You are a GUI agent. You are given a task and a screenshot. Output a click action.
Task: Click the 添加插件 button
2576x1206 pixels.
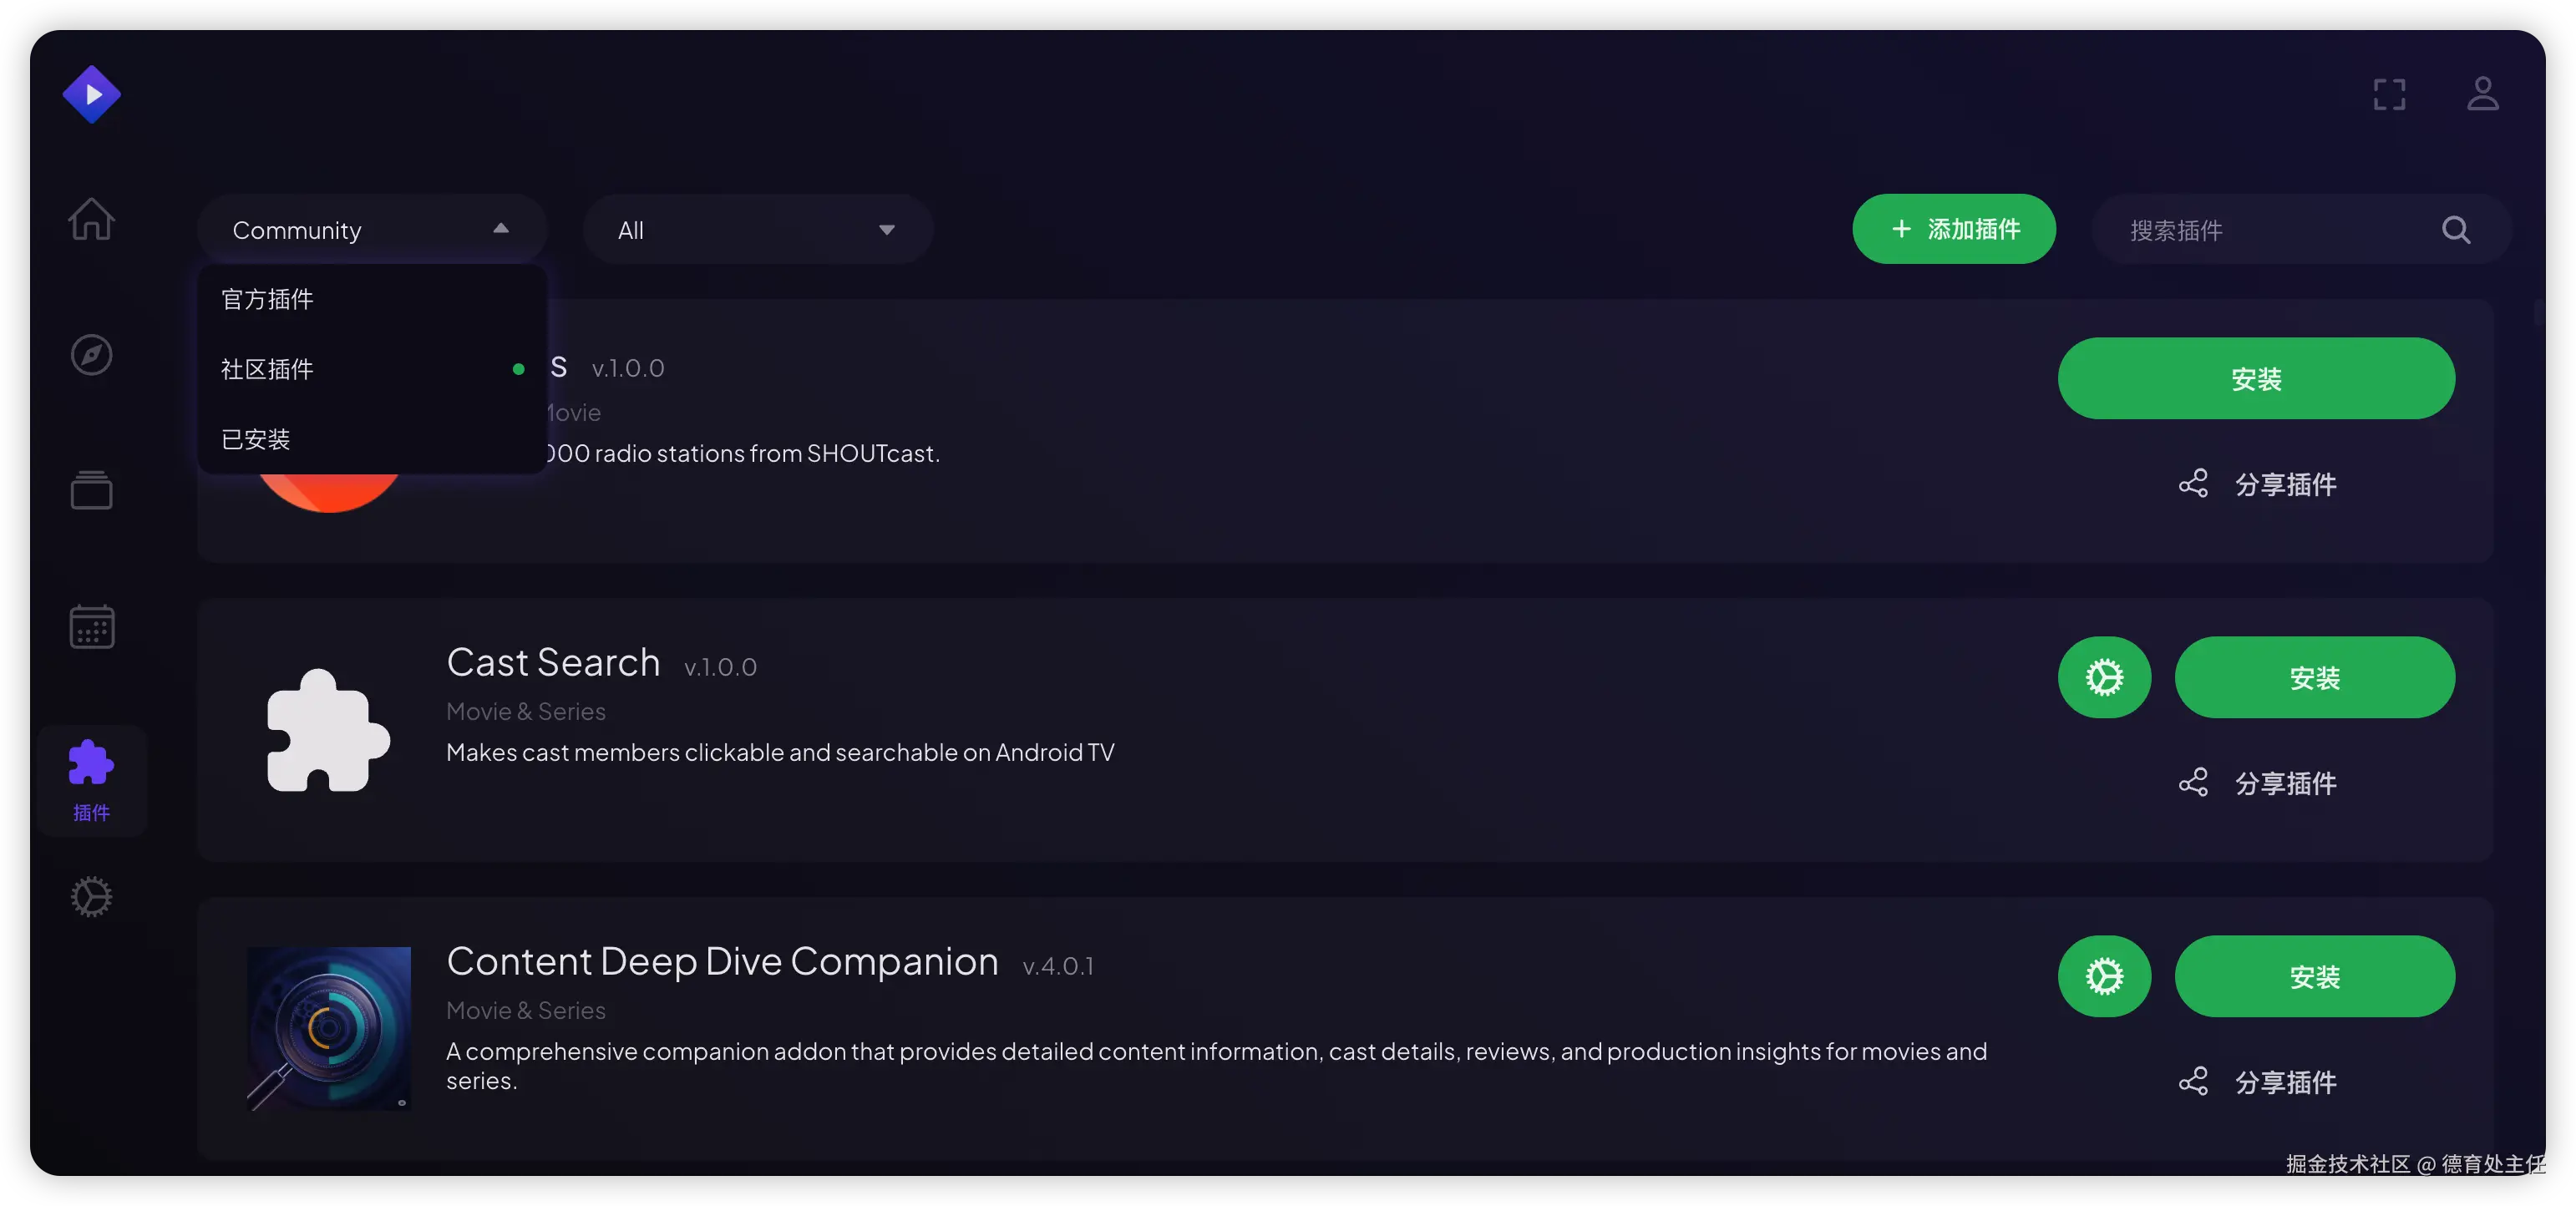coord(1953,229)
